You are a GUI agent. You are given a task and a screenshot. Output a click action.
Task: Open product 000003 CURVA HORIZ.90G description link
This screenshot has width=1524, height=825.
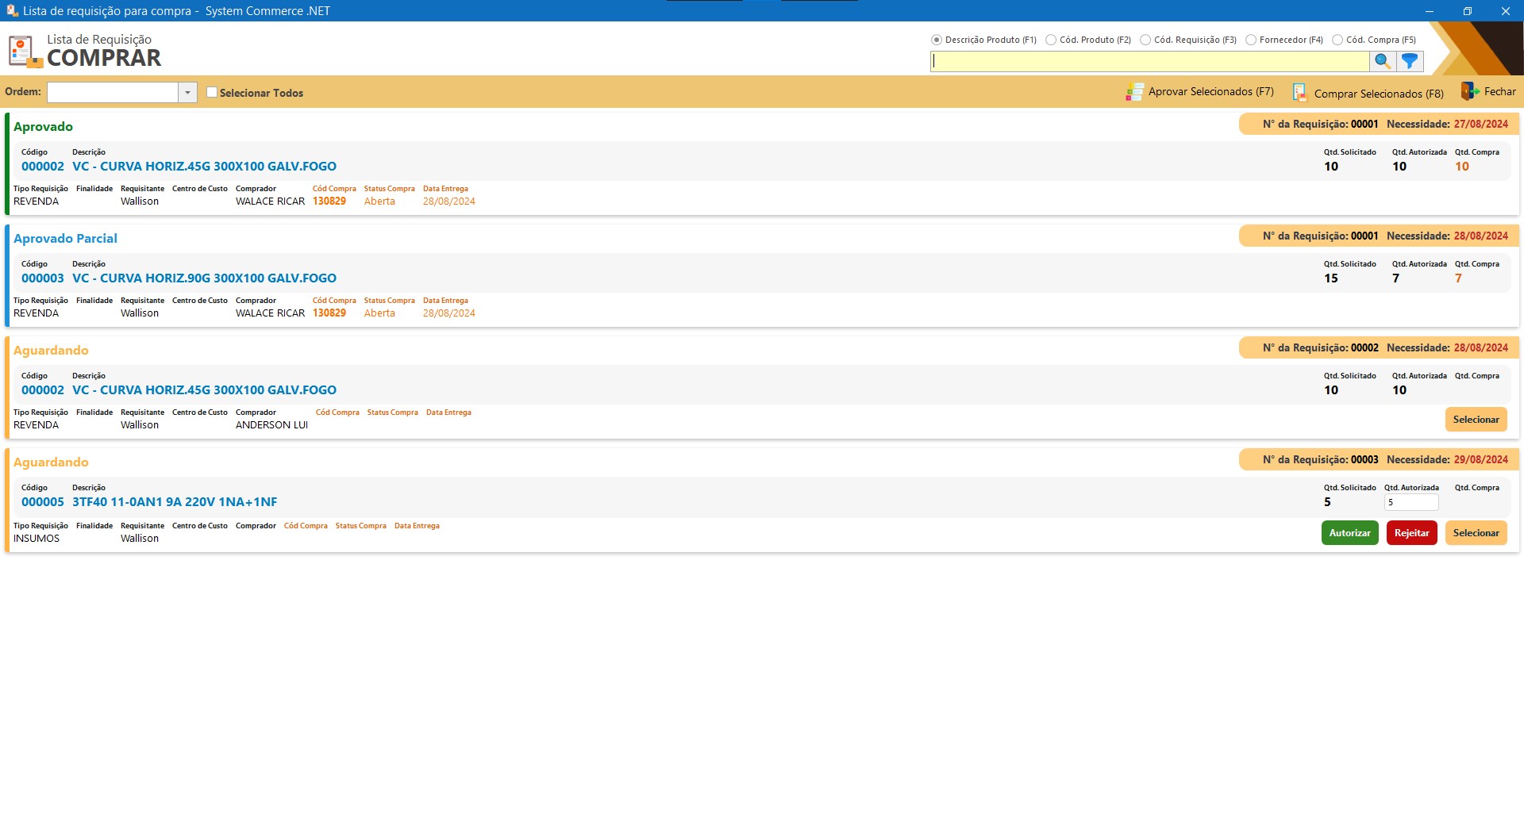204,278
